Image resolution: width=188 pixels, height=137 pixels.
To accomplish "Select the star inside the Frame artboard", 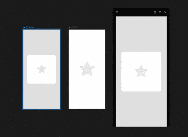I will pyautogui.click(x=42, y=69).
